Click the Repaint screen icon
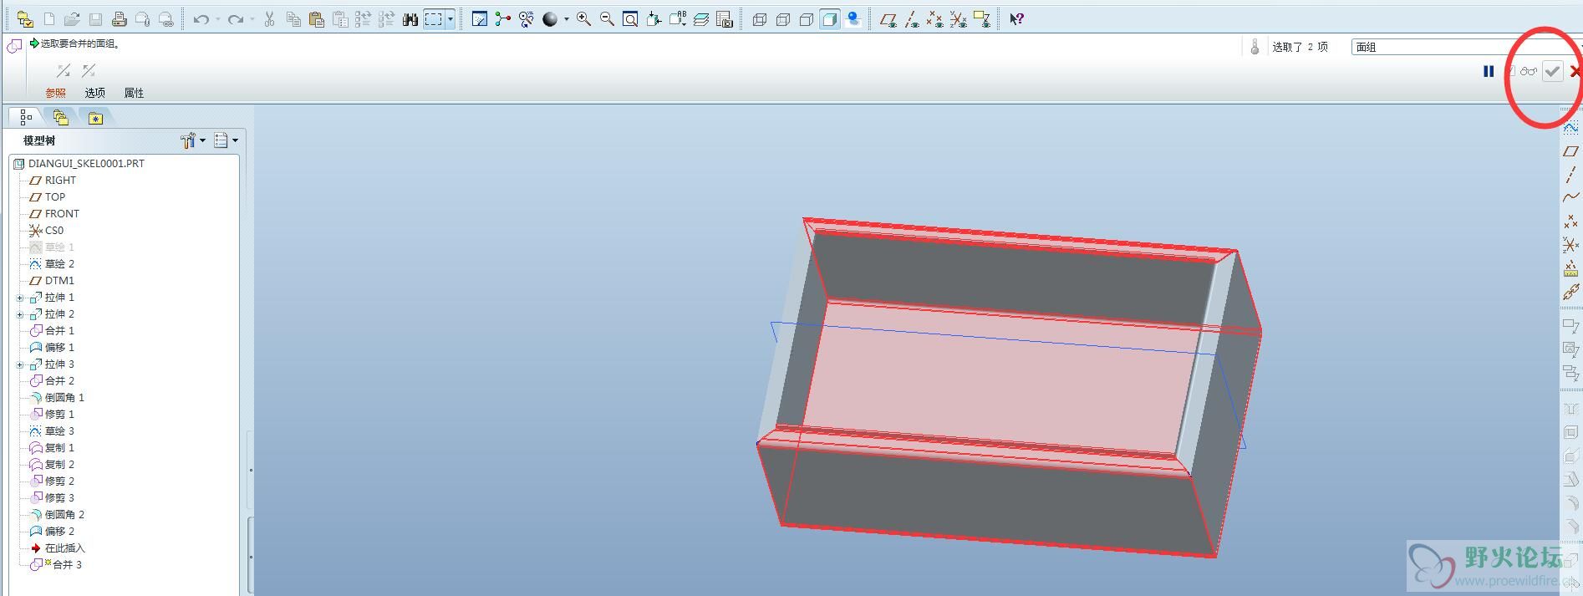The height and width of the screenshot is (596, 1583). pos(480,19)
